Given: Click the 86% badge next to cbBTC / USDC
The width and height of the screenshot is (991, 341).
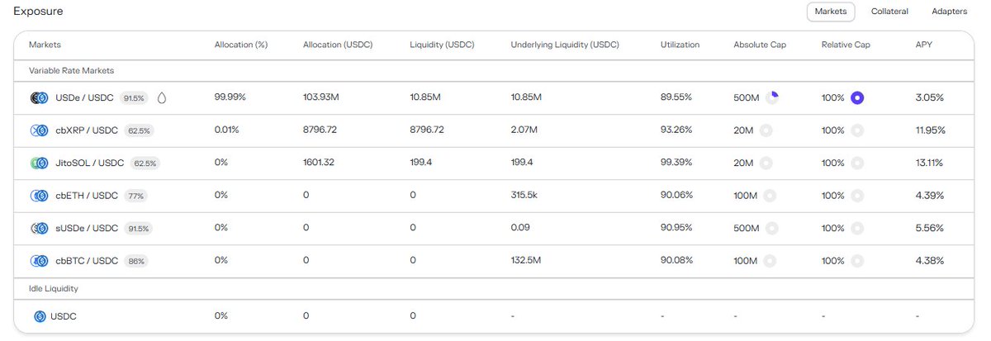Looking at the screenshot, I should pyautogui.click(x=135, y=261).
